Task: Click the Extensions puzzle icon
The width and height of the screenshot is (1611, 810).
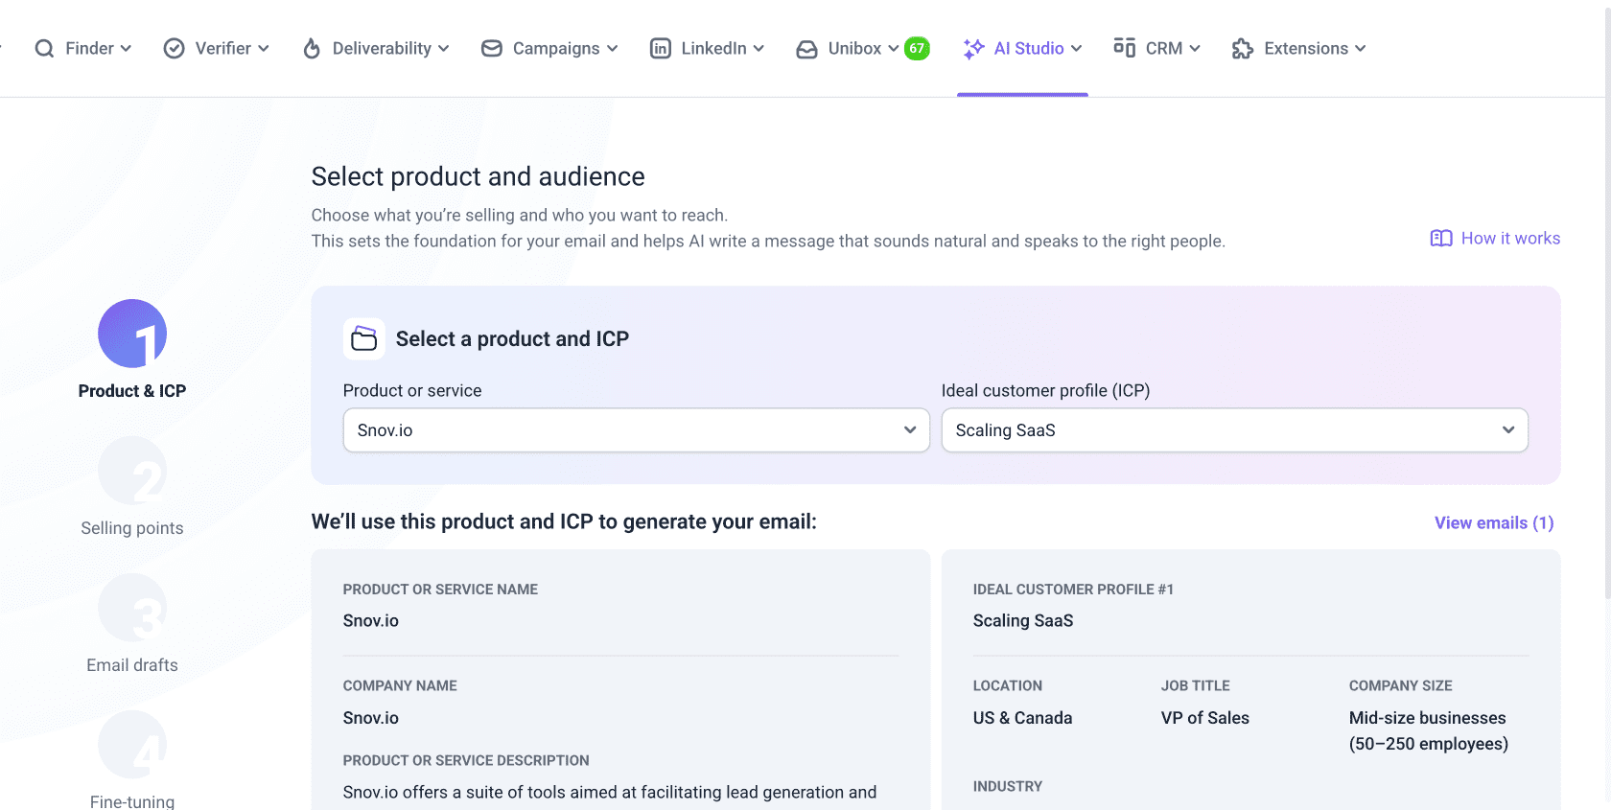Action: (x=1243, y=49)
